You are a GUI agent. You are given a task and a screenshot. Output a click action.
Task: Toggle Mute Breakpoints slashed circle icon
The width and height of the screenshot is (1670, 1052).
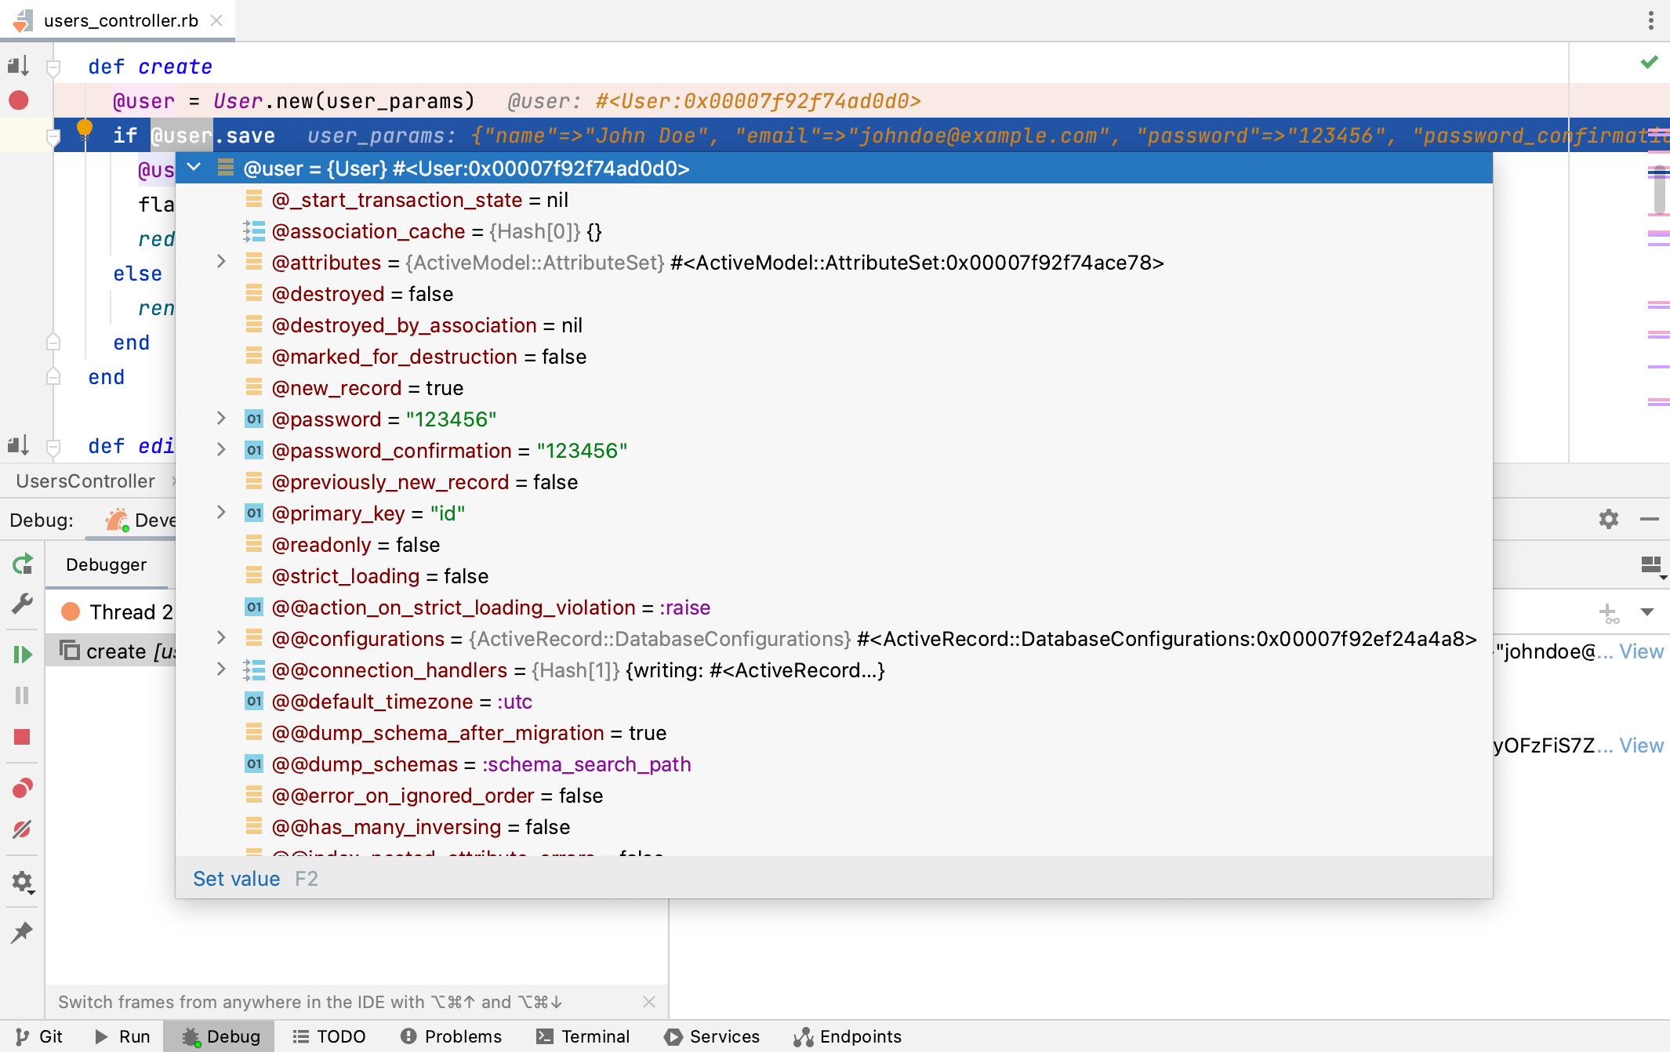pos(22,829)
